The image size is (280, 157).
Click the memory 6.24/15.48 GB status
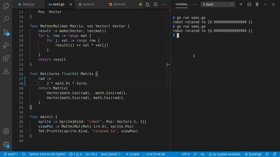[x=154, y=154]
